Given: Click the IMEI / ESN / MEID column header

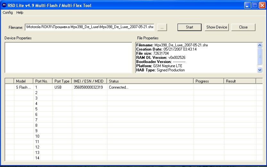Looking at the screenshot, I should (x=89, y=81).
